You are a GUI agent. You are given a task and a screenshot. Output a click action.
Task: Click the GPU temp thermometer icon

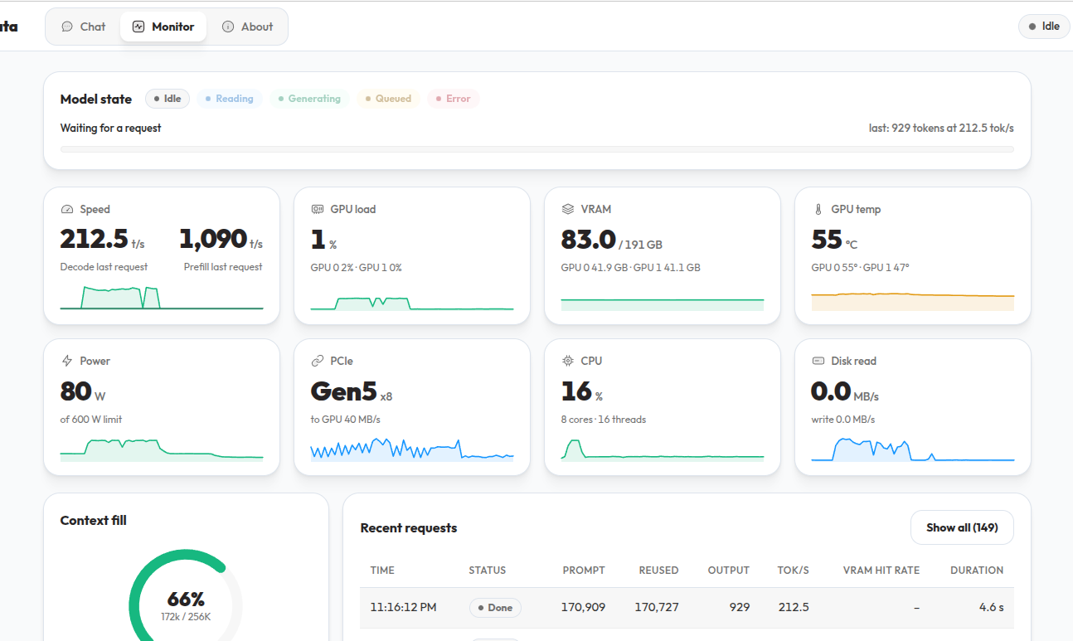(818, 210)
